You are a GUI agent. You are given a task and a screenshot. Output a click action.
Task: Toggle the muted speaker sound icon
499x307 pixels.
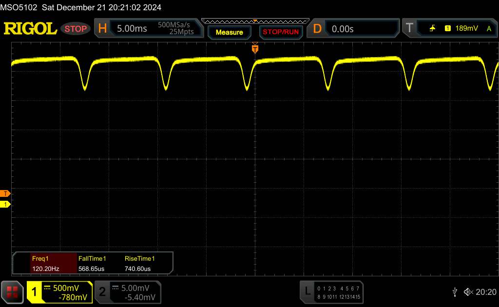[468, 292]
